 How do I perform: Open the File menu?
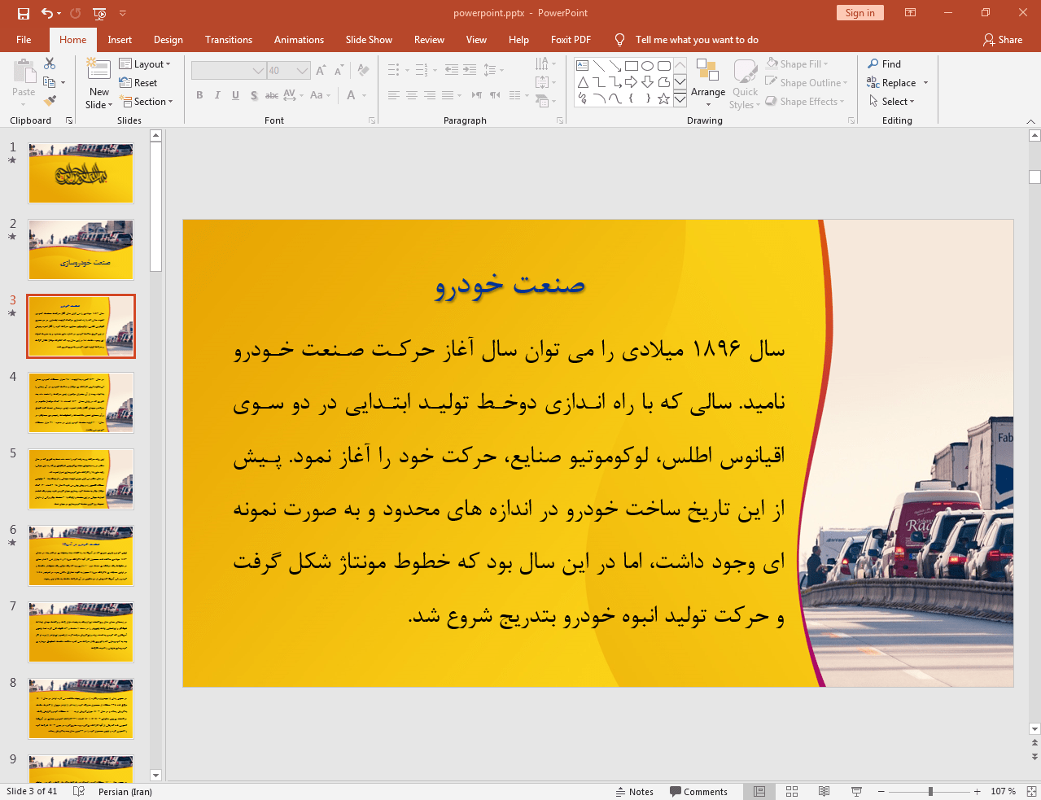click(x=24, y=39)
